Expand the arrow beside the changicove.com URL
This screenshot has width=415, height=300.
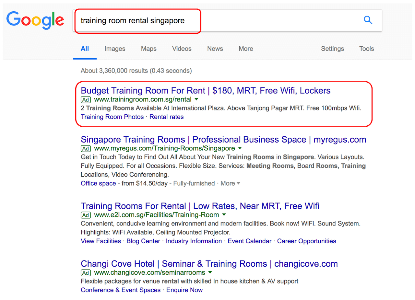coord(210,272)
